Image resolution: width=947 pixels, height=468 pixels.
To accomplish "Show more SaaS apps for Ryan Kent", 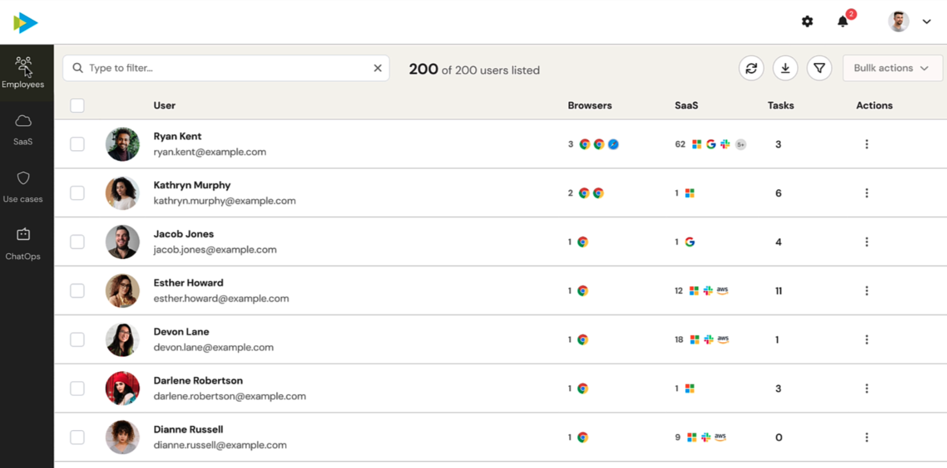I will (x=740, y=145).
